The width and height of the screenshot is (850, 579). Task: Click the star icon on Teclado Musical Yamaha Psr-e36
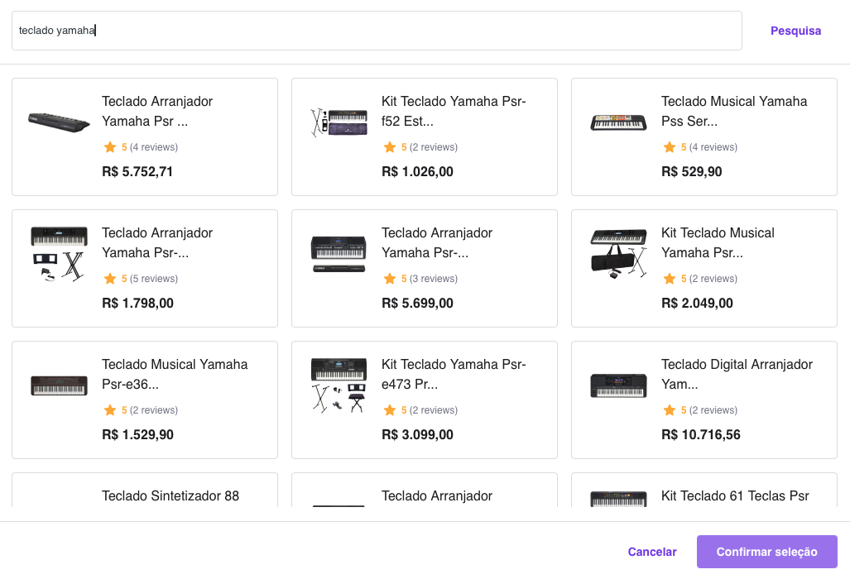click(109, 409)
